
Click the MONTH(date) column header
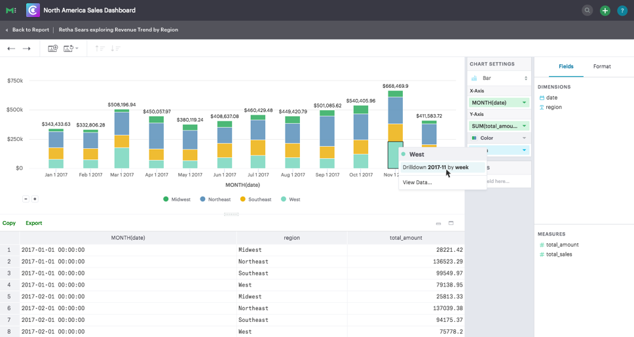coord(128,238)
